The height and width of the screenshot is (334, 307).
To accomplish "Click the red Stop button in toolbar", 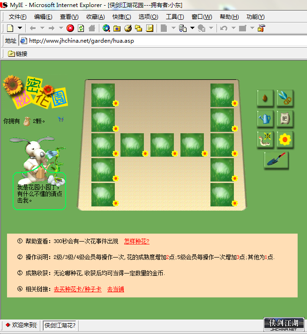I will [x=70, y=28].
